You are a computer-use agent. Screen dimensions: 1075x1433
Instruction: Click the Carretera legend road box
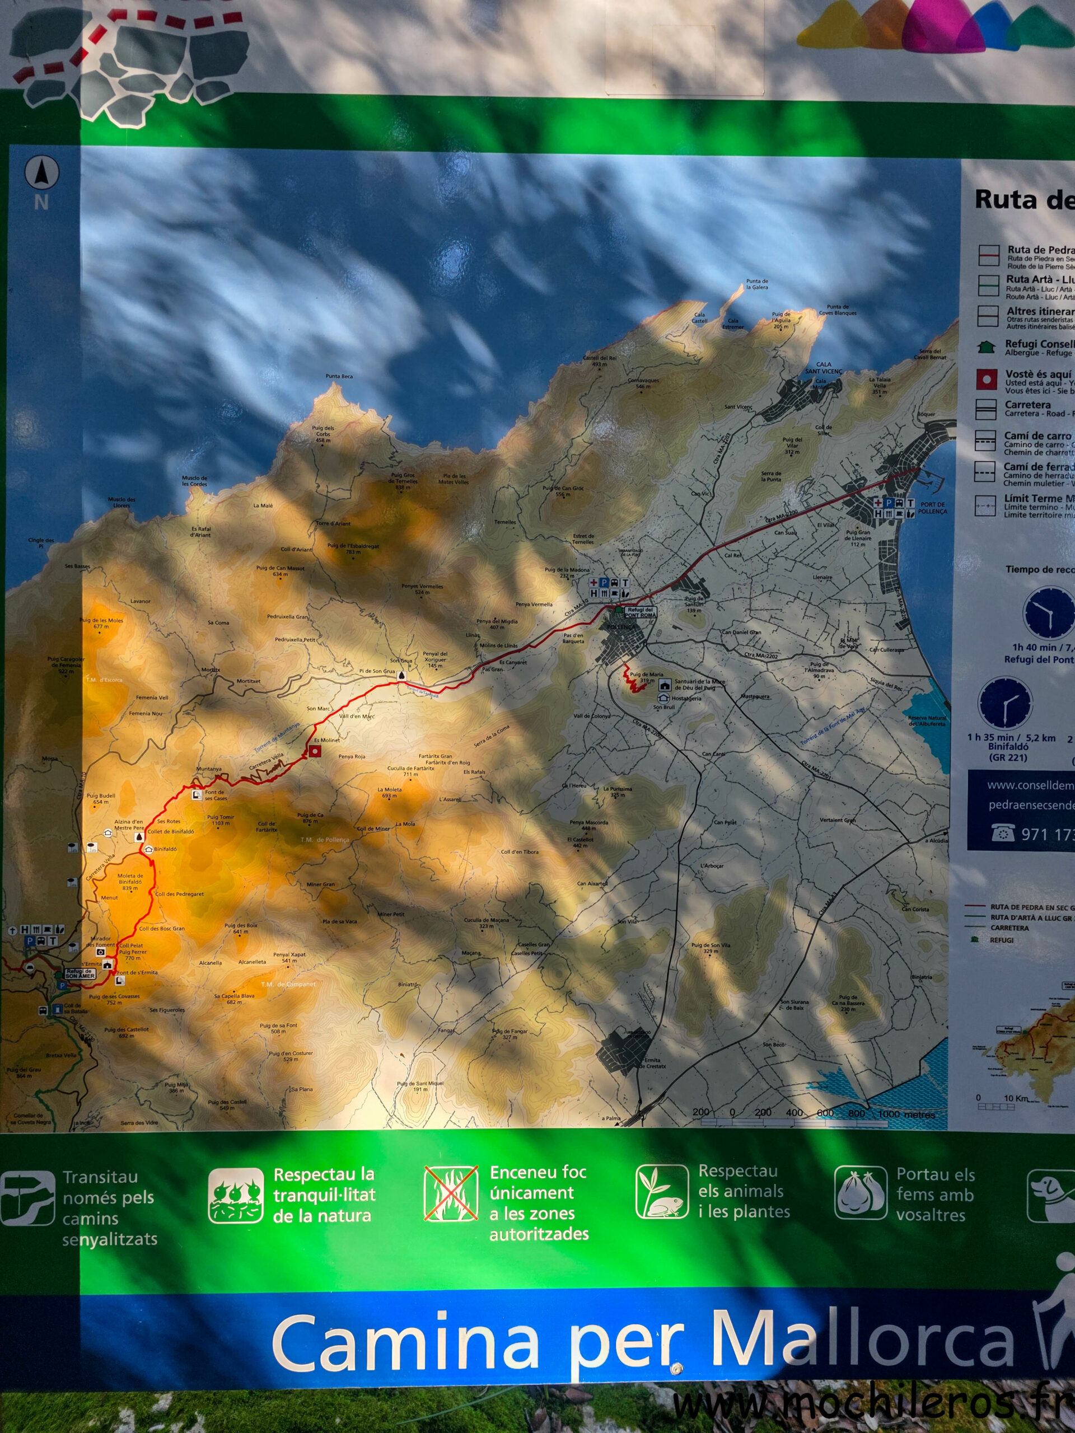[985, 409]
